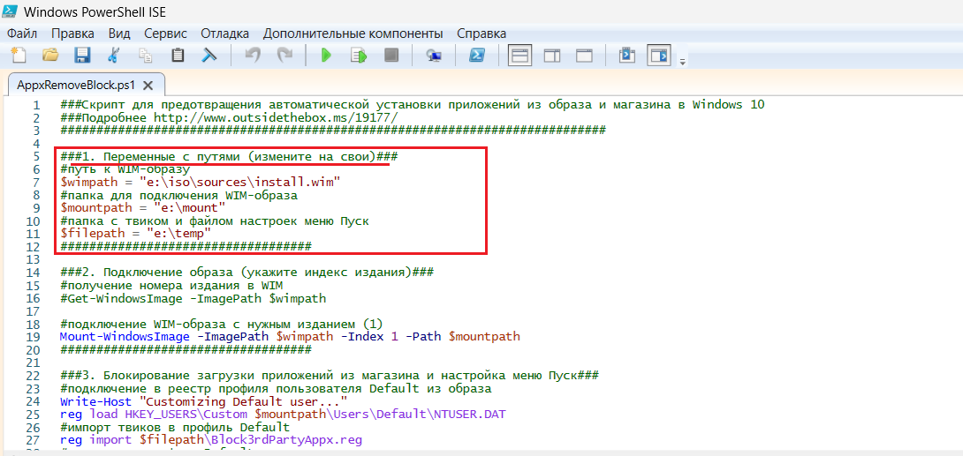Viewport: 963px width, 456px height.
Task: Start PowerShell.exe with the blue console icon
Action: coord(476,56)
